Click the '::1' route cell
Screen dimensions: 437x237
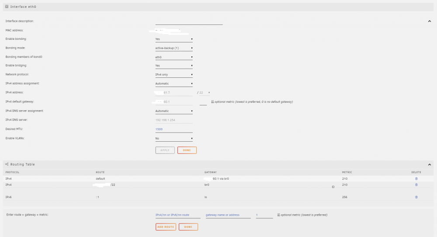tap(97, 197)
